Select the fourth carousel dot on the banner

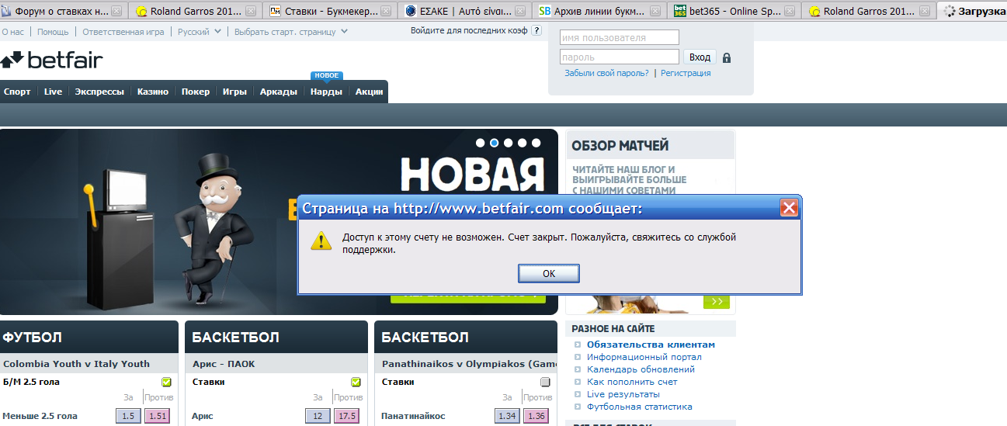point(521,143)
